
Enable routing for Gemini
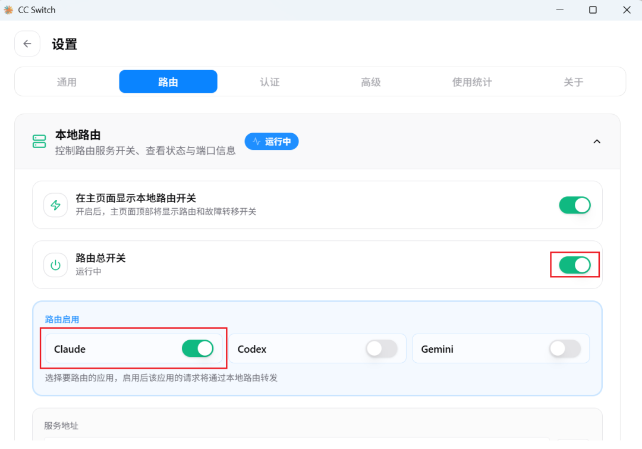(x=565, y=348)
